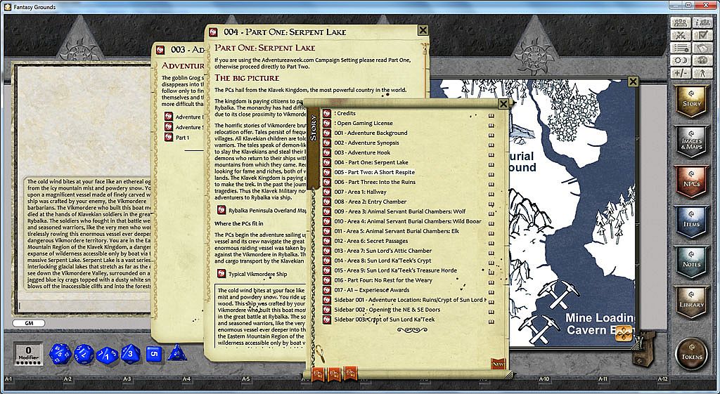Viewport: 720px width, 394px height.
Task: Select 017 - A1 – Experience Awards
Action: click(x=371, y=290)
